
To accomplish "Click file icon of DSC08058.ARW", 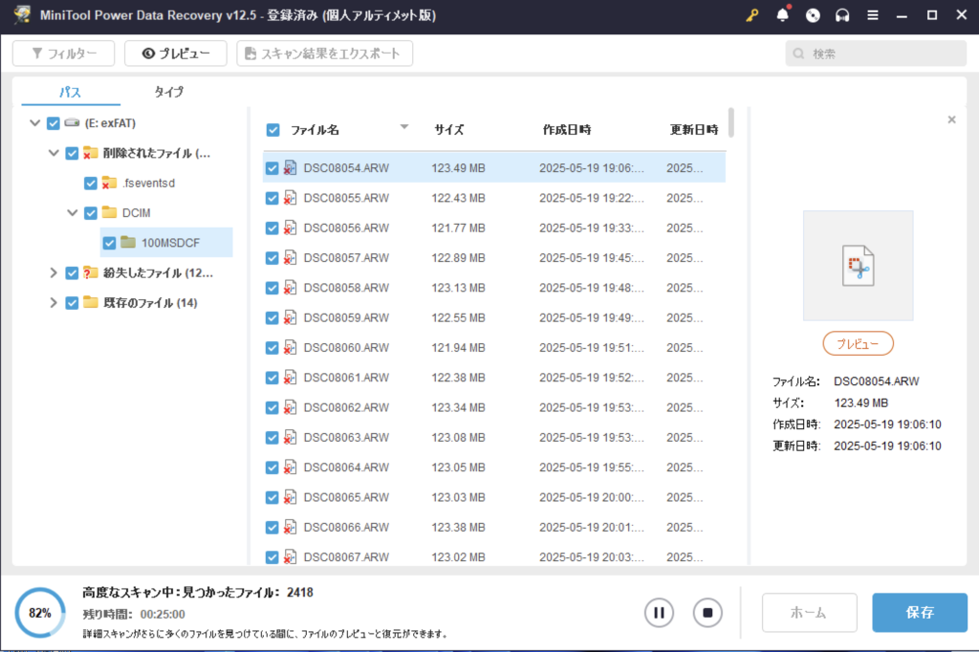I will click(290, 288).
